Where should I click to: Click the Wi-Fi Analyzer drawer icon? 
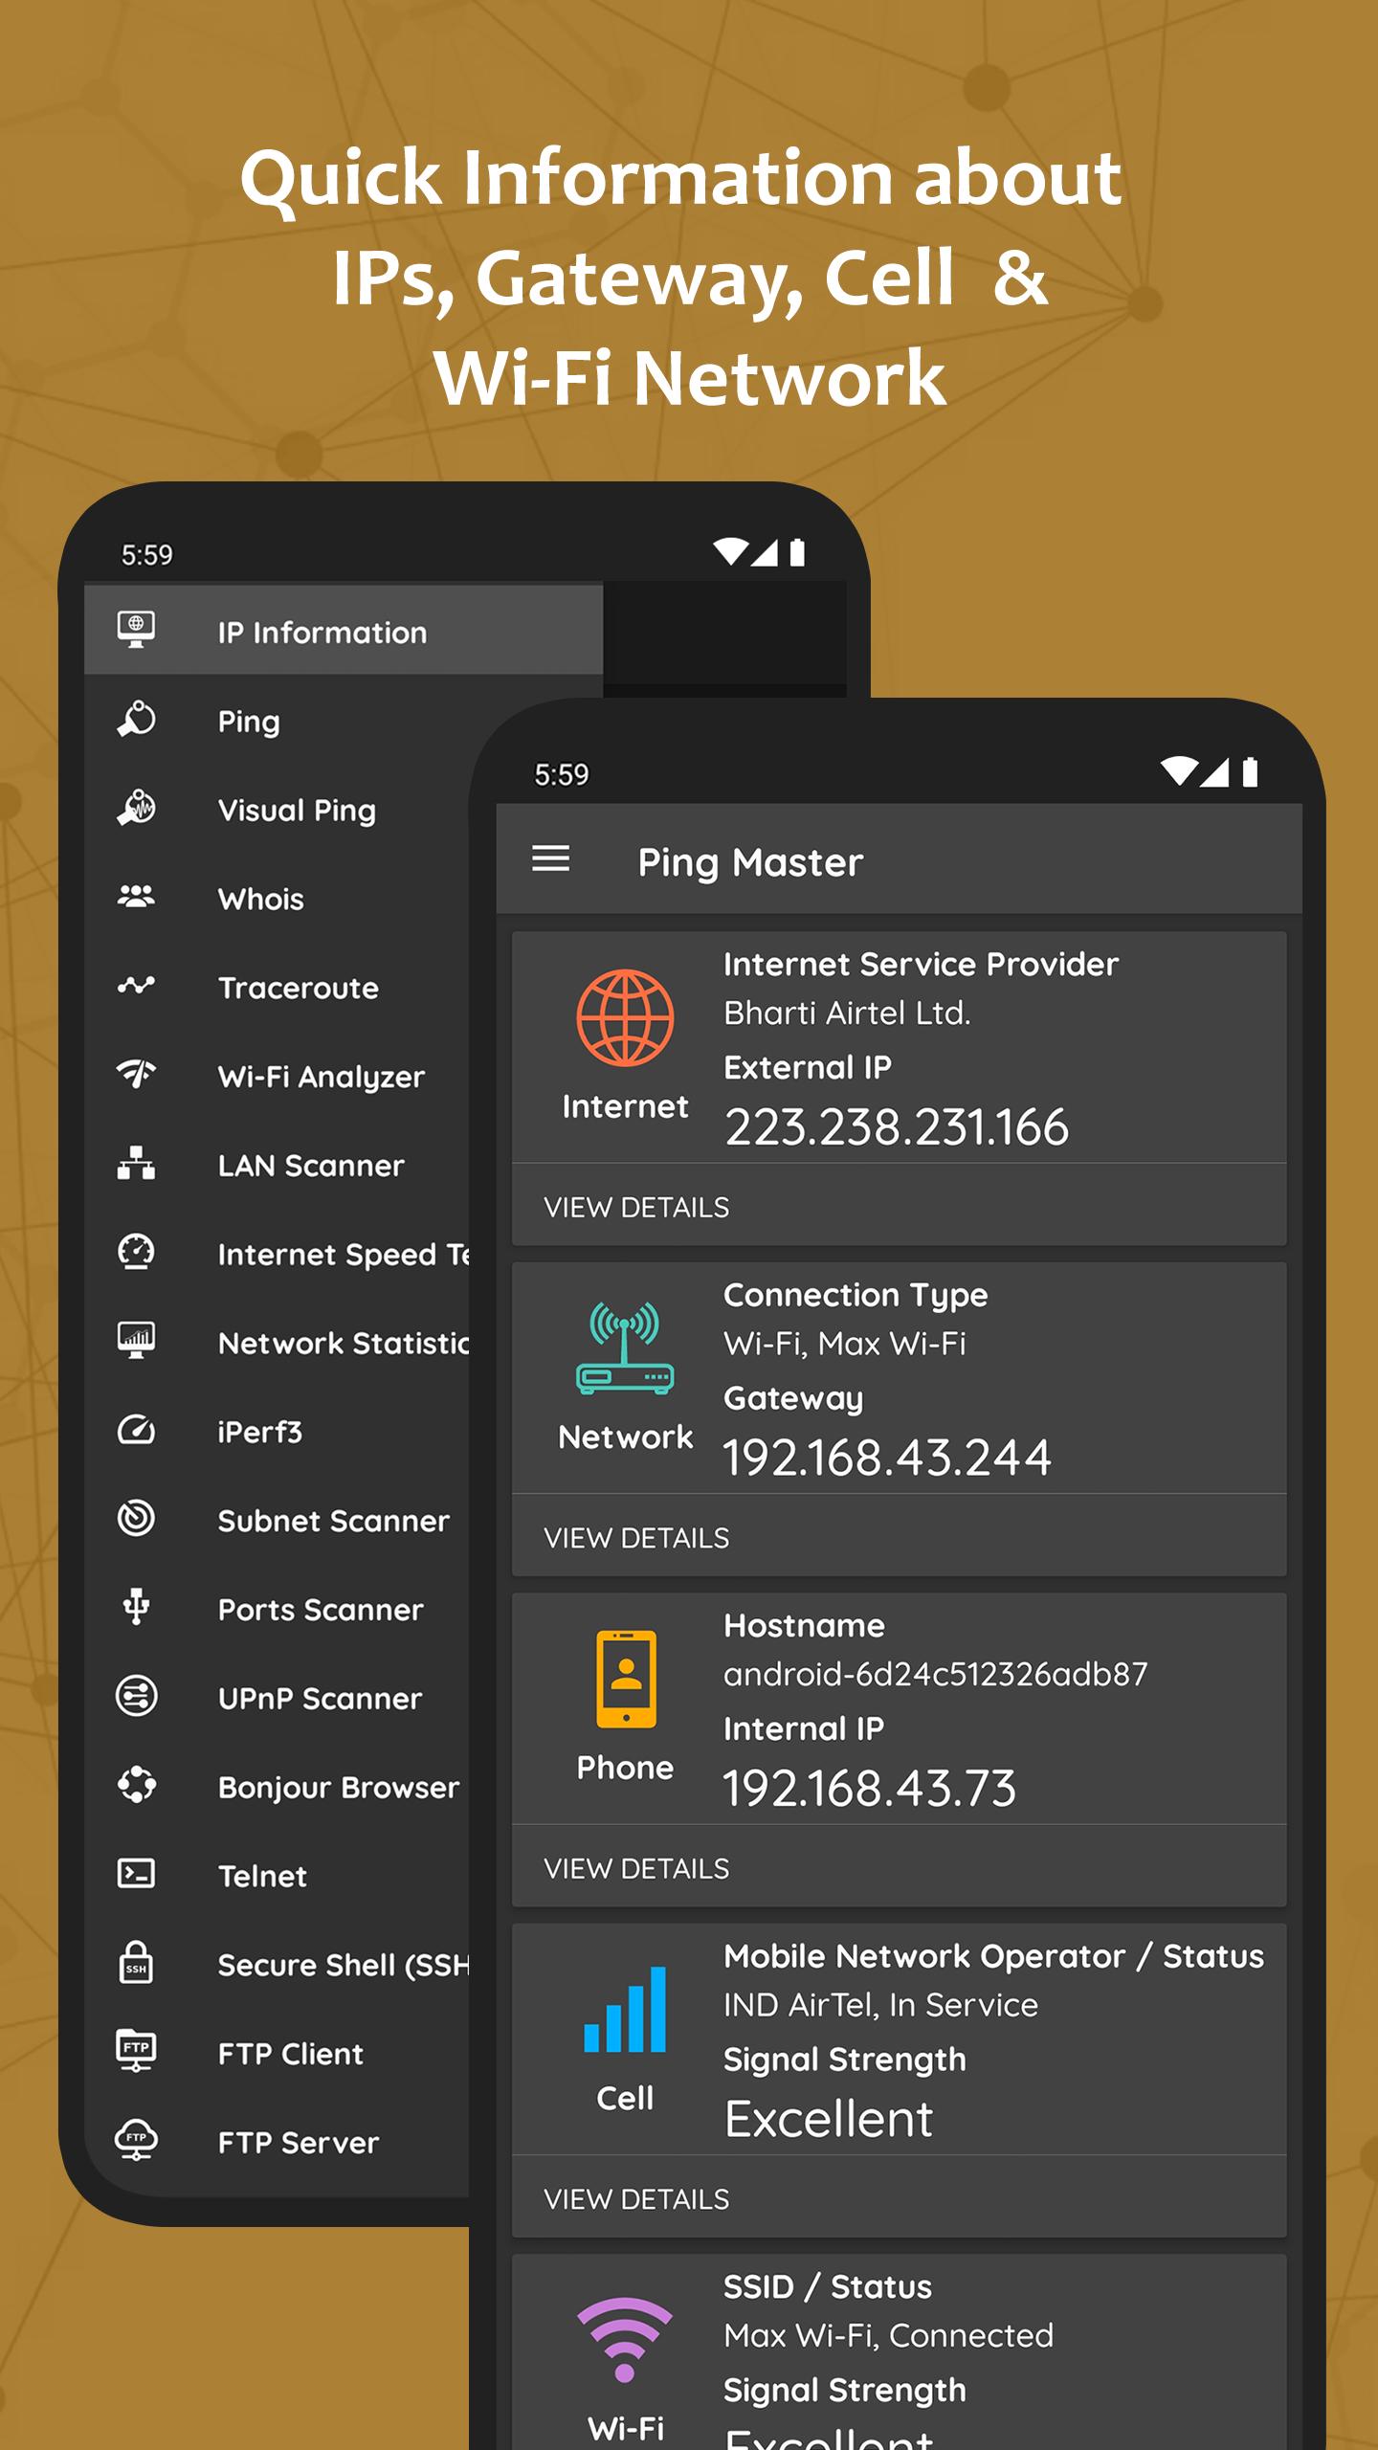pos(136,1075)
